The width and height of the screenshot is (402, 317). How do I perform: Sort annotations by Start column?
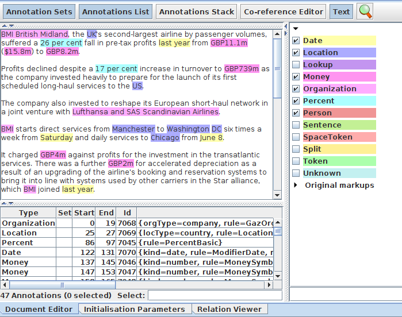[84, 212]
